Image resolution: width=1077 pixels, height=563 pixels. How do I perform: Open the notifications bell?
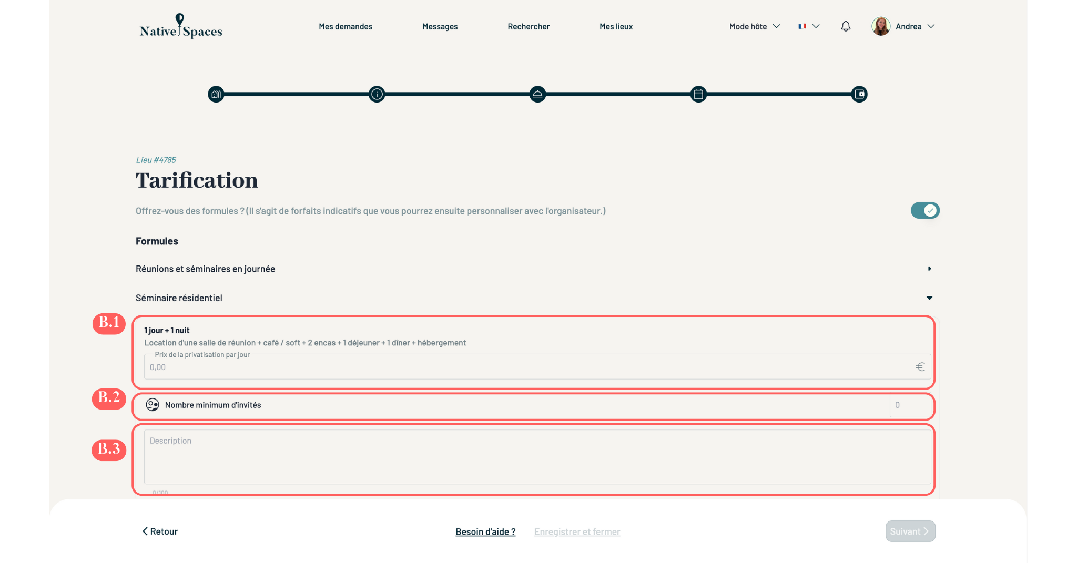click(845, 26)
